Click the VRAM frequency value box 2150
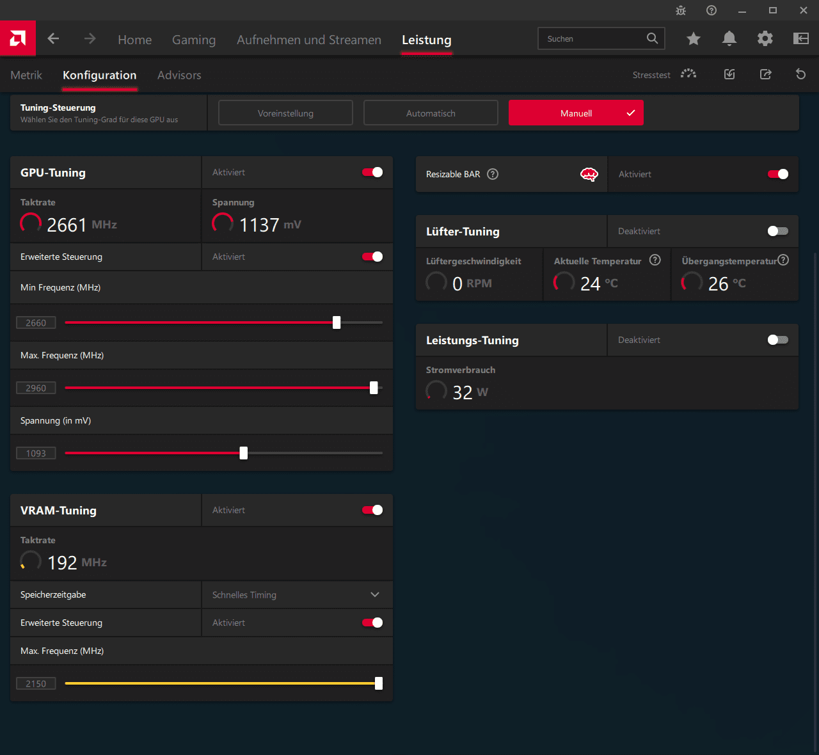The height and width of the screenshot is (755, 819). (x=36, y=683)
